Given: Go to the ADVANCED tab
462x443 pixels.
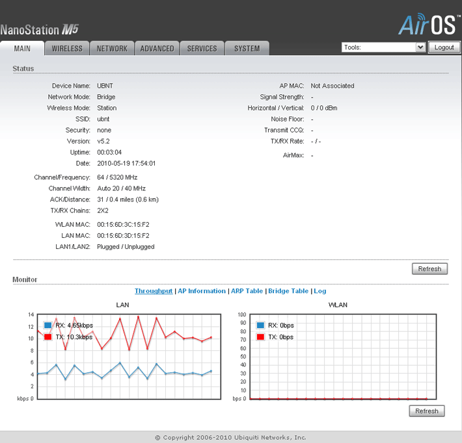Looking at the screenshot, I should point(157,48).
